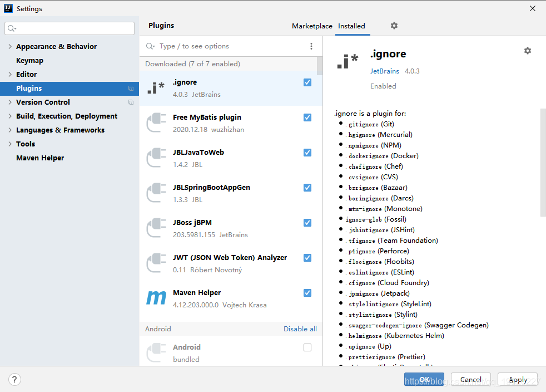
Task: Enable the Android bundled plugin checkbox
Action: click(x=307, y=347)
